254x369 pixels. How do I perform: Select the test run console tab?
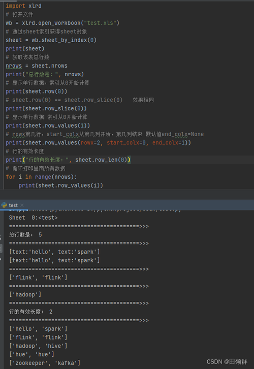pyautogui.click(x=13, y=205)
